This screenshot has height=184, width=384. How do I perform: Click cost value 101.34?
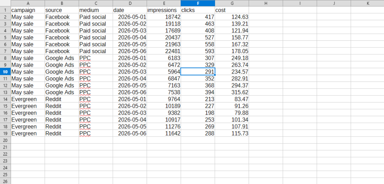232,120
